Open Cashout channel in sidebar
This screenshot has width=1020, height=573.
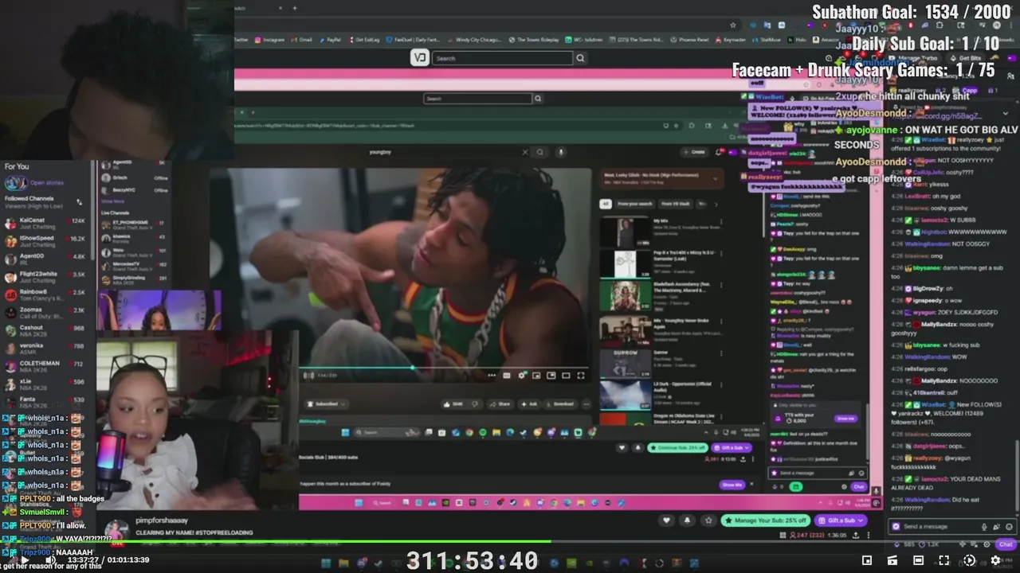click(x=45, y=331)
